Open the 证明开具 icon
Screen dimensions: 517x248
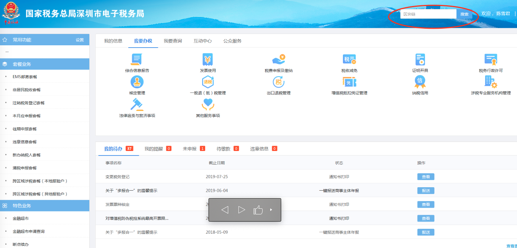[x=420, y=60]
